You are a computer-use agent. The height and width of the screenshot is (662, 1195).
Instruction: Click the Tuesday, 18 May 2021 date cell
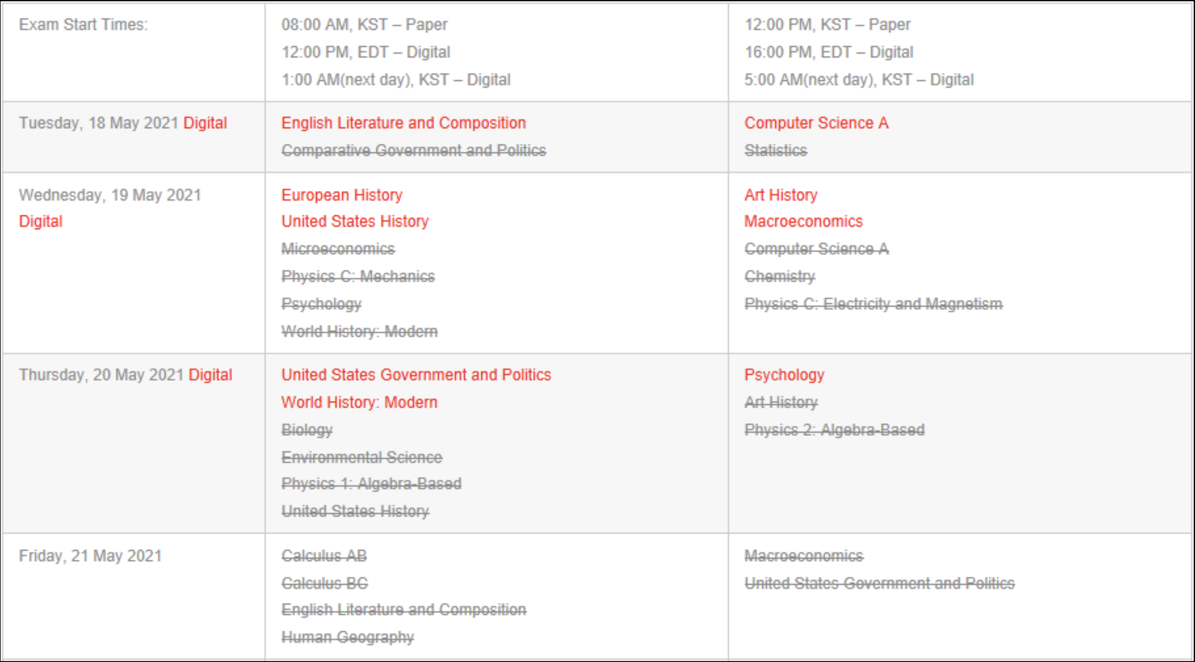pyautogui.click(x=134, y=137)
